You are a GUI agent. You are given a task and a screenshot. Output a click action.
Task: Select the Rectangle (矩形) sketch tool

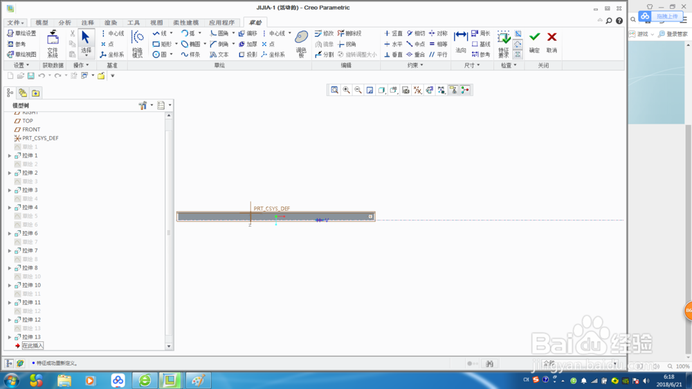pyautogui.click(x=162, y=44)
